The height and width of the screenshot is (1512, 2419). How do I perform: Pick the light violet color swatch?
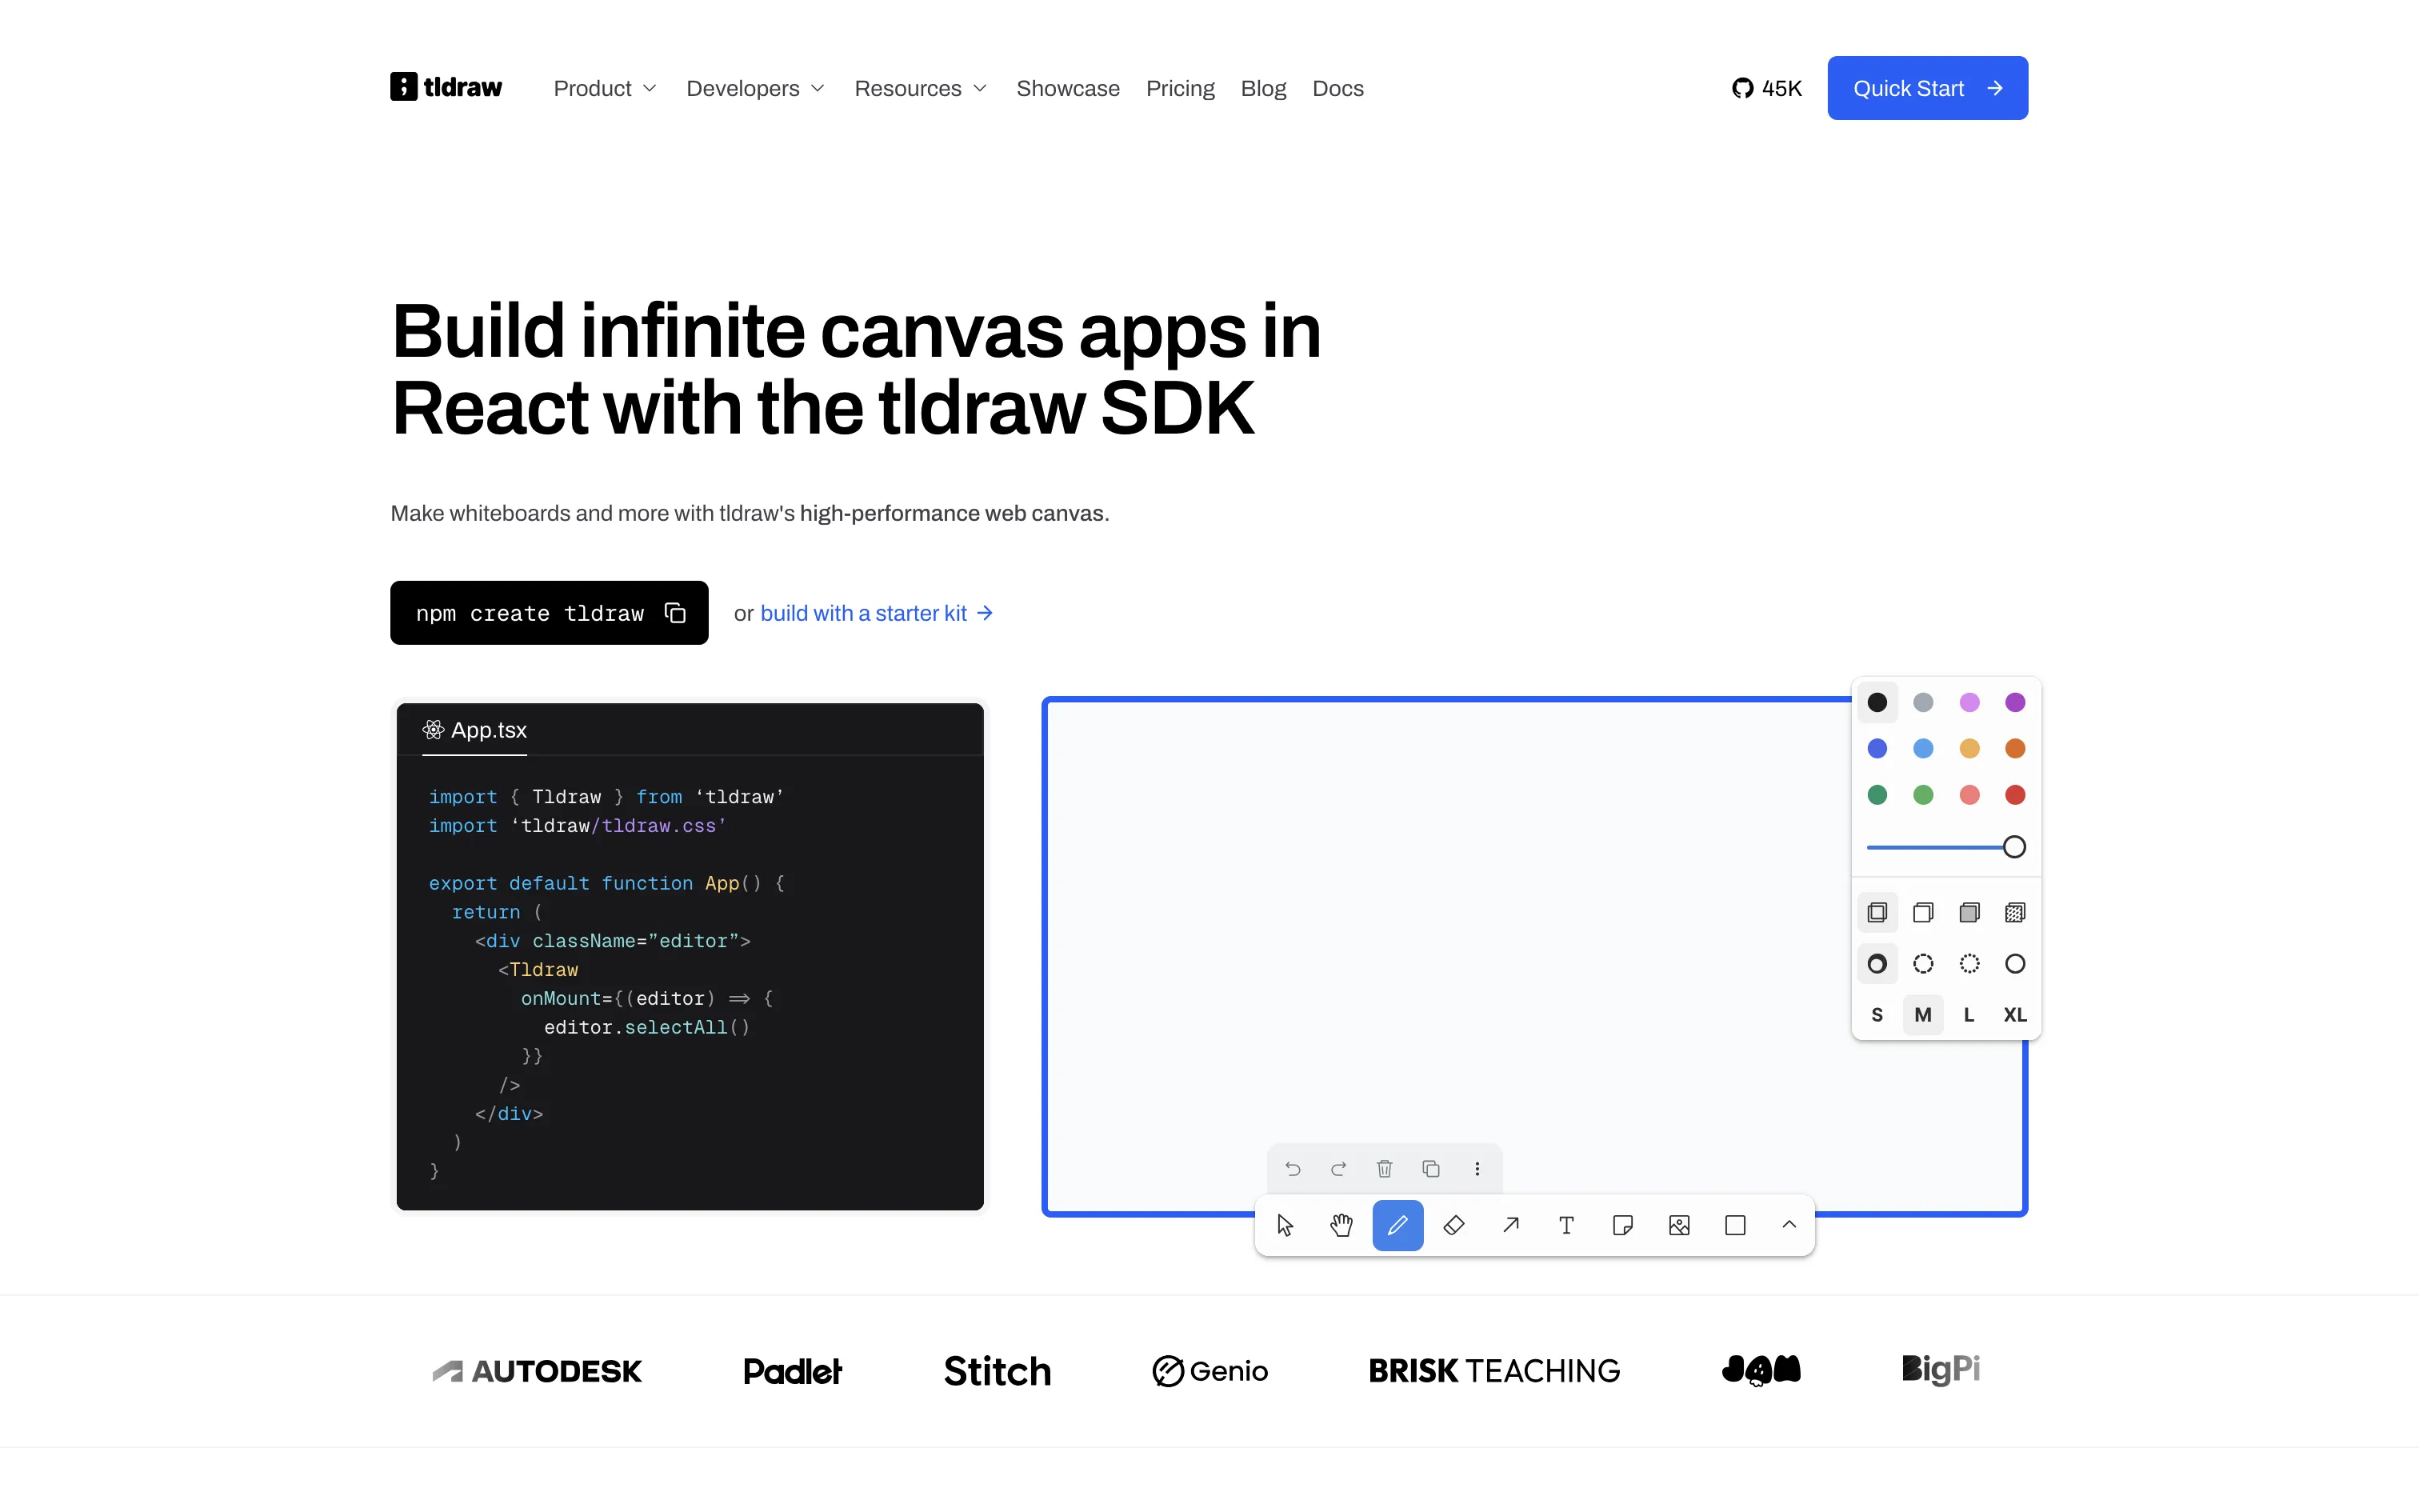click(x=1969, y=702)
